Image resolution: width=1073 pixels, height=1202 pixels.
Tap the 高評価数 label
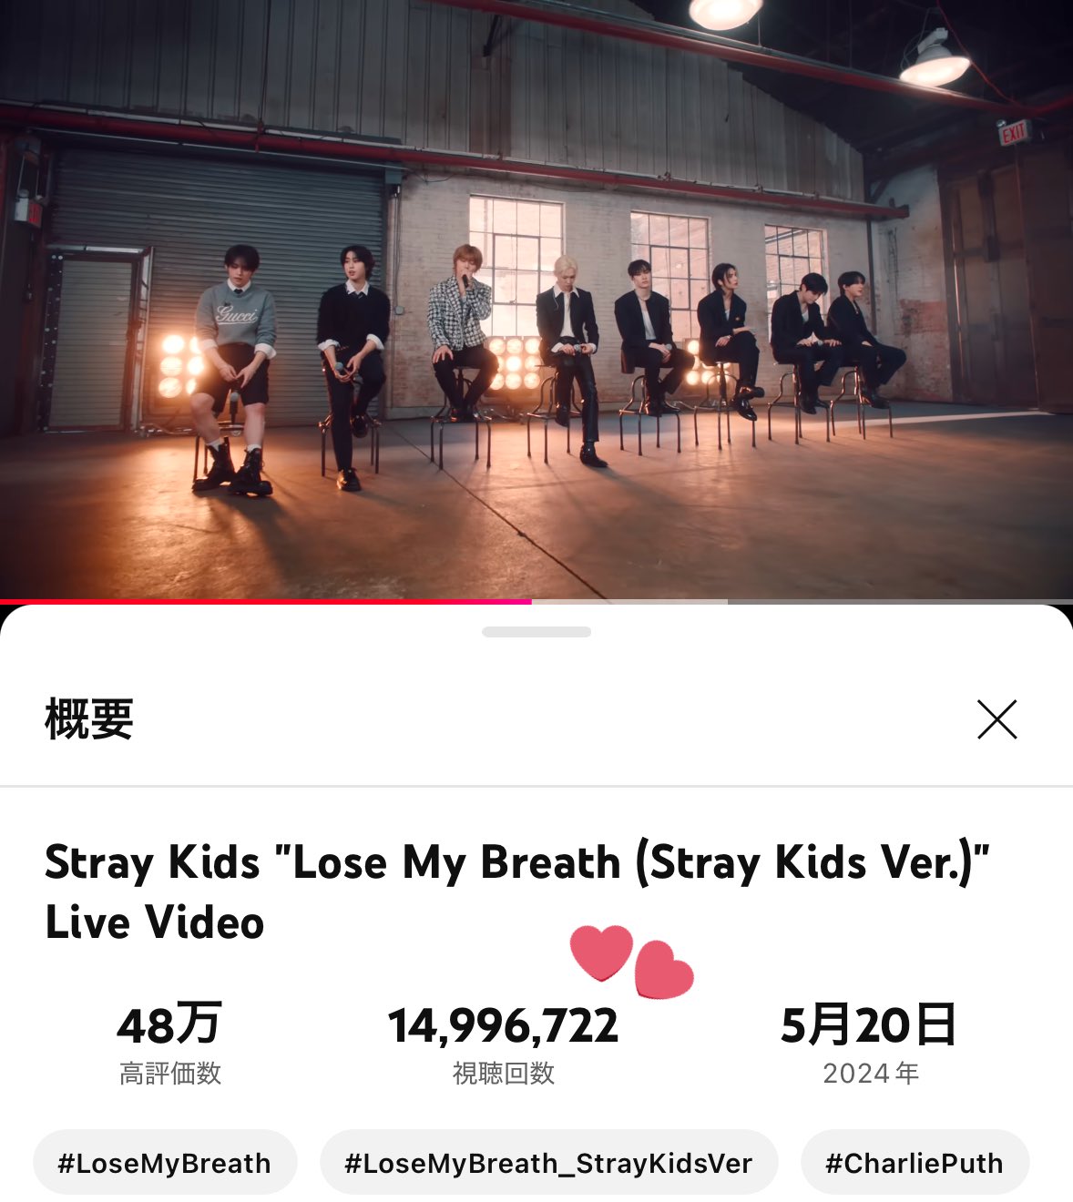pos(170,1074)
